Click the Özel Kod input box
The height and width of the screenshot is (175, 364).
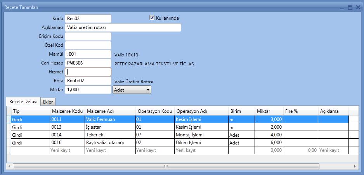[88, 45]
